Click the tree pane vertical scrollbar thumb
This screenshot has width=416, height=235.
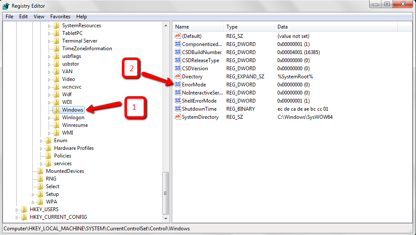(x=166, y=193)
